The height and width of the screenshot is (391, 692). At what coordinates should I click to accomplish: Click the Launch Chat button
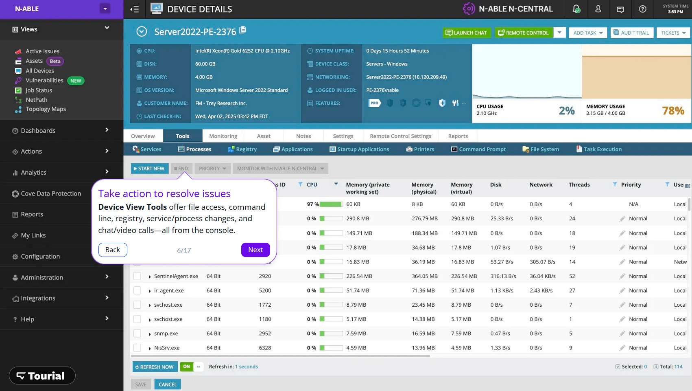[x=467, y=33]
